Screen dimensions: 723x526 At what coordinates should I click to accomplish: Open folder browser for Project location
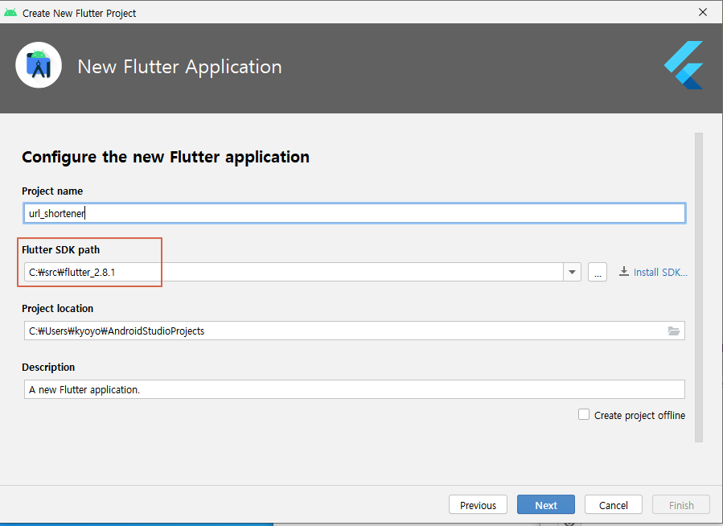(674, 331)
